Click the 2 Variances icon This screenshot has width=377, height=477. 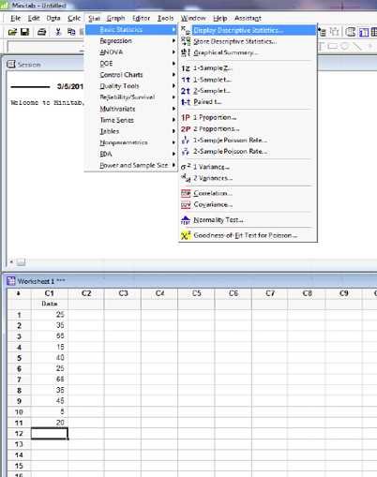(186, 178)
